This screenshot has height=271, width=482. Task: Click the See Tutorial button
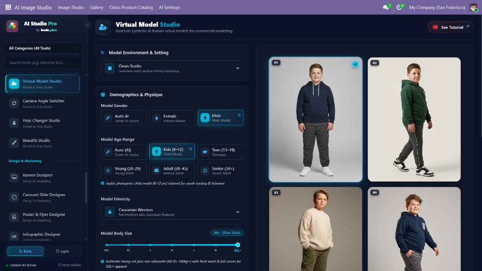450,27
